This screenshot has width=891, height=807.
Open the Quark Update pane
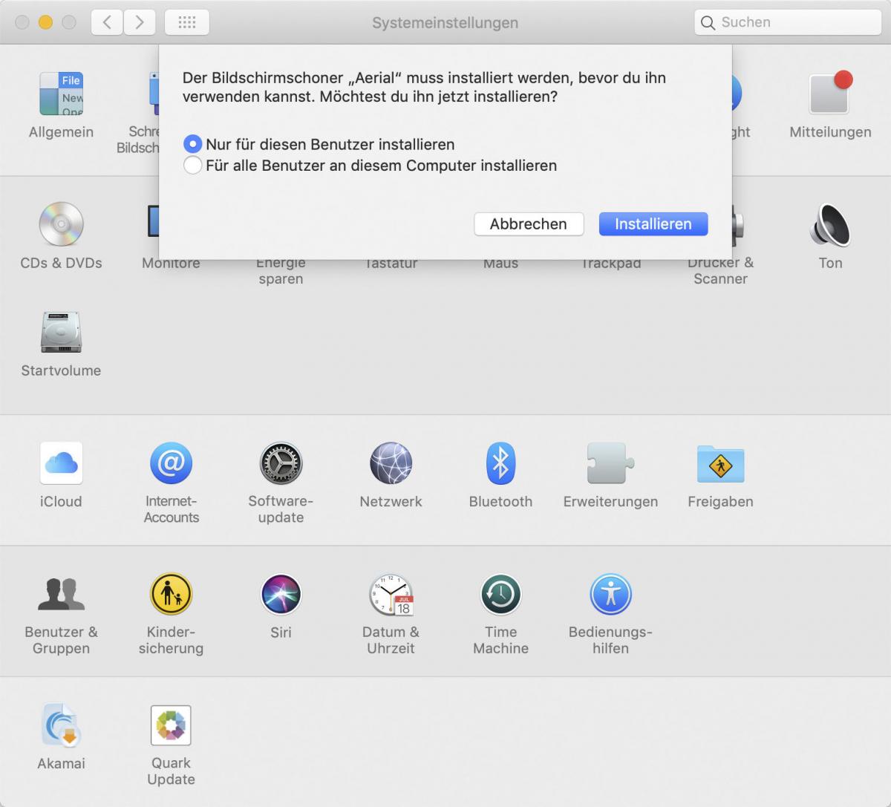(171, 725)
